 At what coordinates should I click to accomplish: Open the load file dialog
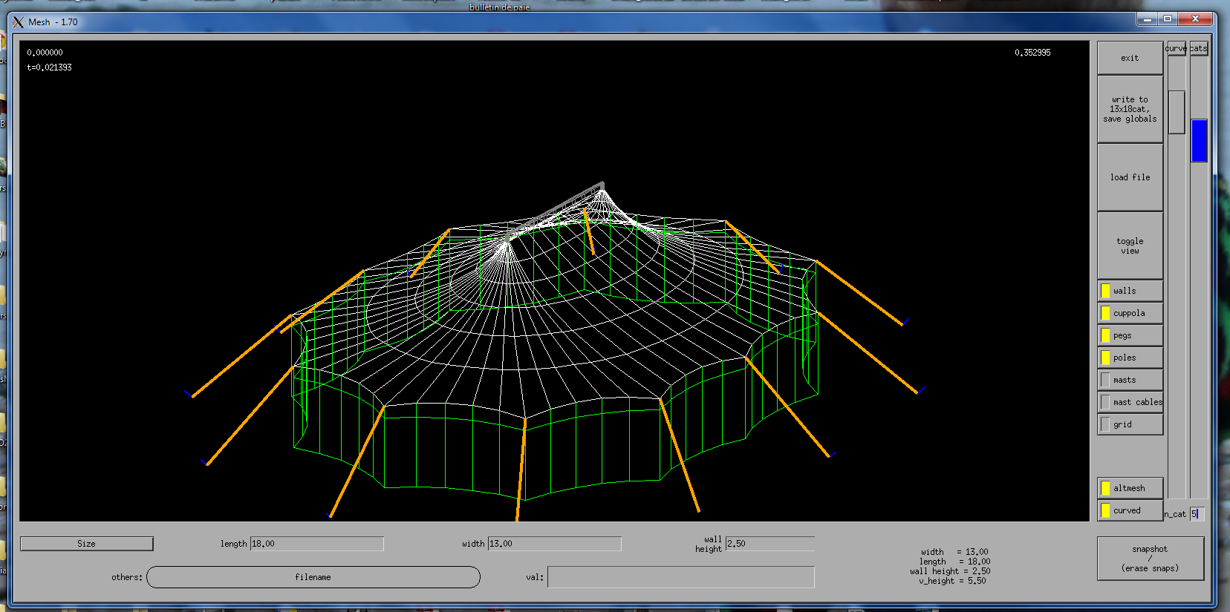click(x=1130, y=177)
